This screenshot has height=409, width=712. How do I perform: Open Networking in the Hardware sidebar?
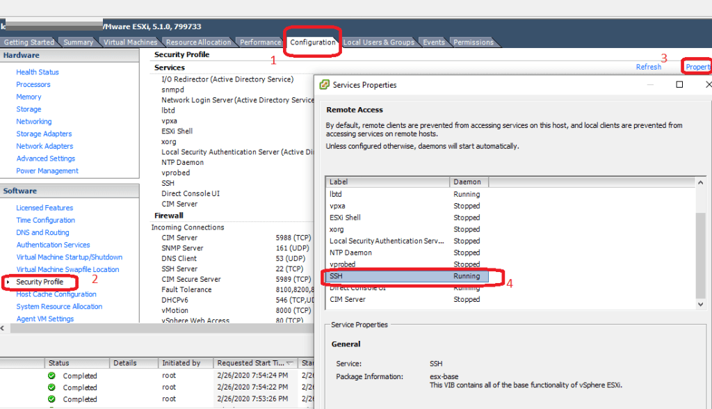click(33, 121)
